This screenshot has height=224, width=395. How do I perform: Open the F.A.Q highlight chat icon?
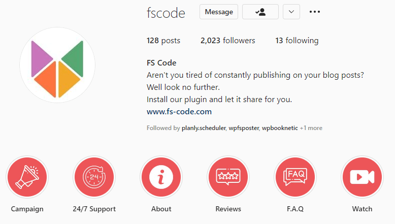pos(295,177)
